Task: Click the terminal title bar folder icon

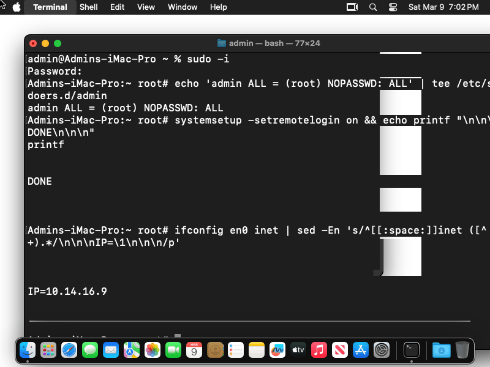Action: 222,43
